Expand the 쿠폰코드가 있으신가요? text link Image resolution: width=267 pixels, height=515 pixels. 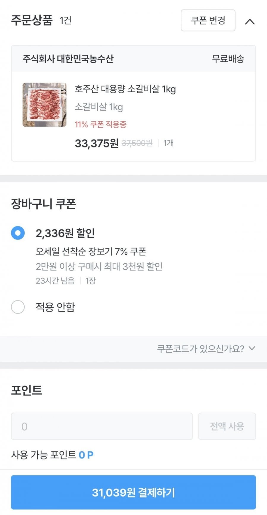pos(201,348)
